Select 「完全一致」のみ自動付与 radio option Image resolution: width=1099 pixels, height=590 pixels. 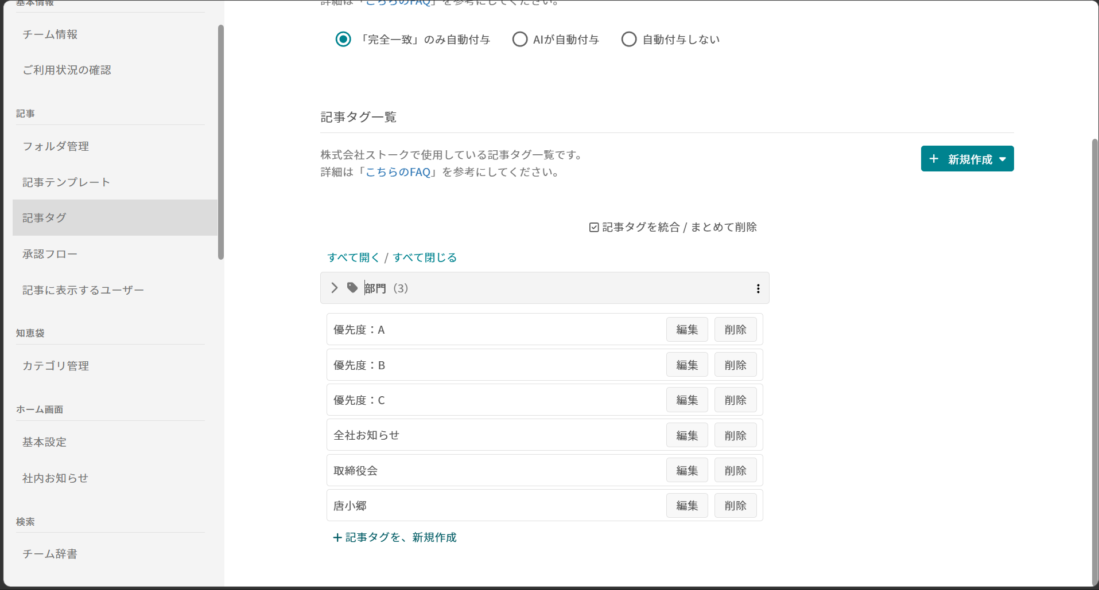[x=343, y=40]
